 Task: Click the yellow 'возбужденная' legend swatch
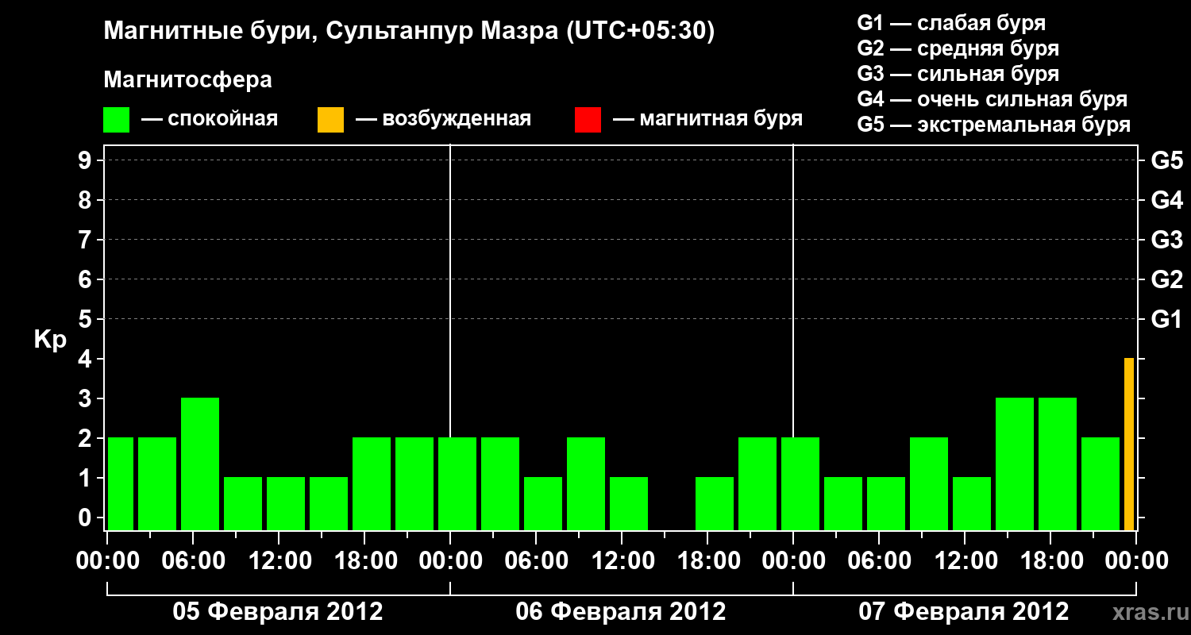pyautogui.click(x=331, y=120)
